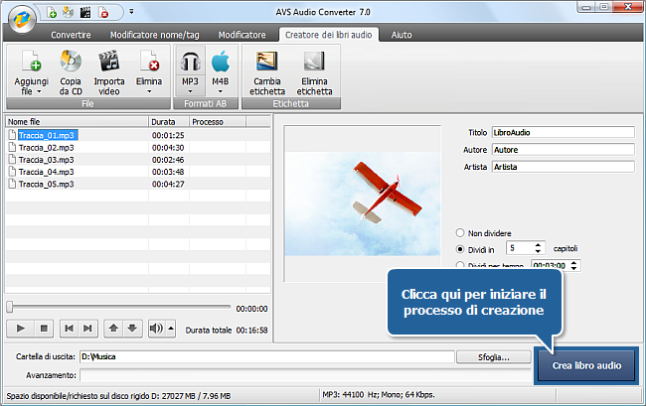
Task: Select the MP3 audiobook format
Action: (191, 62)
